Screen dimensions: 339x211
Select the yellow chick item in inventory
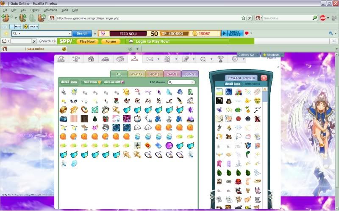tap(126, 92)
